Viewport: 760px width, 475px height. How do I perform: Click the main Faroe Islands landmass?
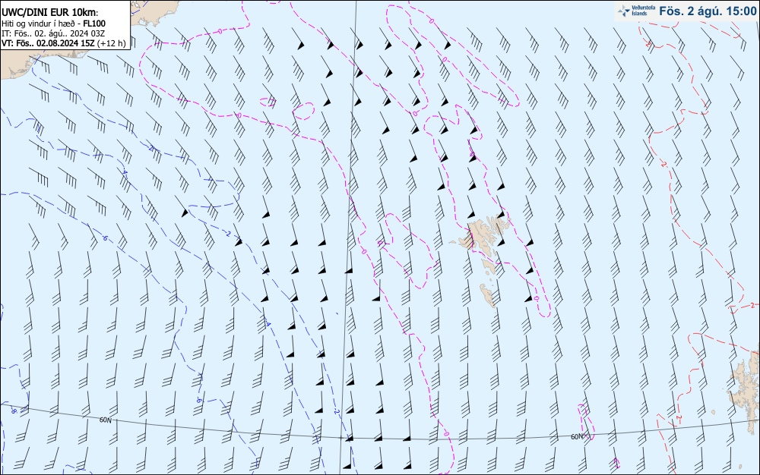tap(485, 233)
